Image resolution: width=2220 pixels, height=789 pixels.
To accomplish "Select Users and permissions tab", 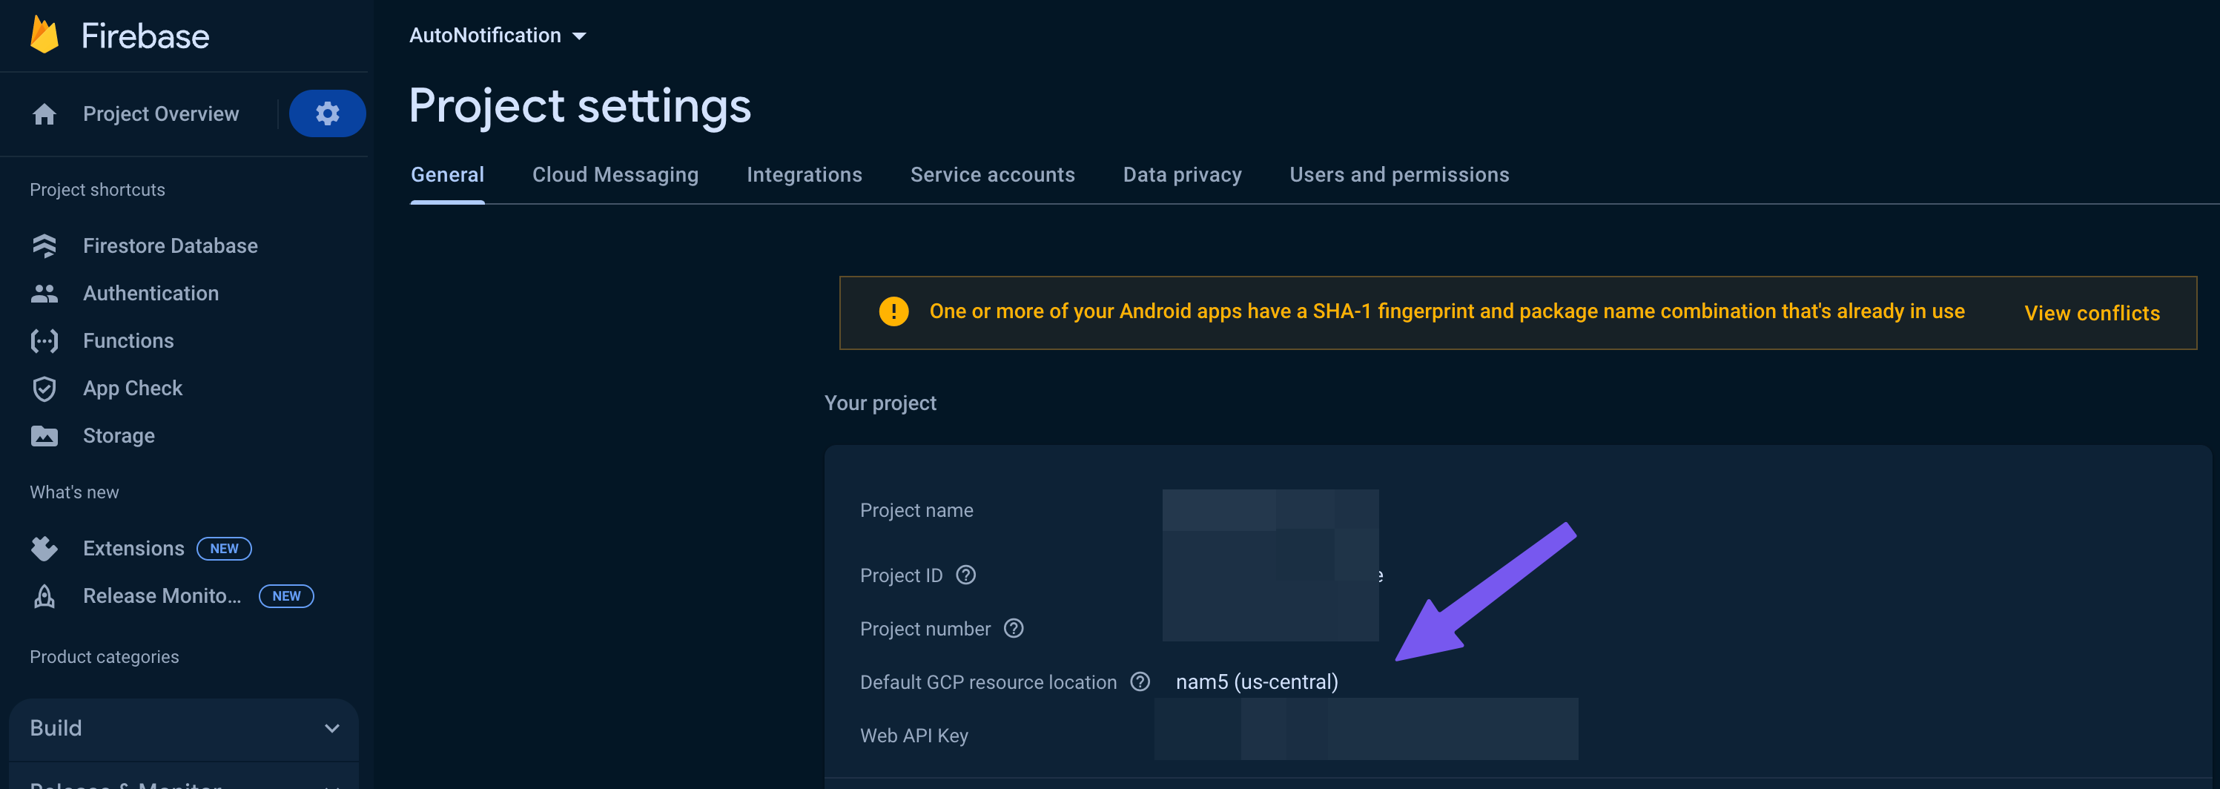I will click(x=1400, y=174).
